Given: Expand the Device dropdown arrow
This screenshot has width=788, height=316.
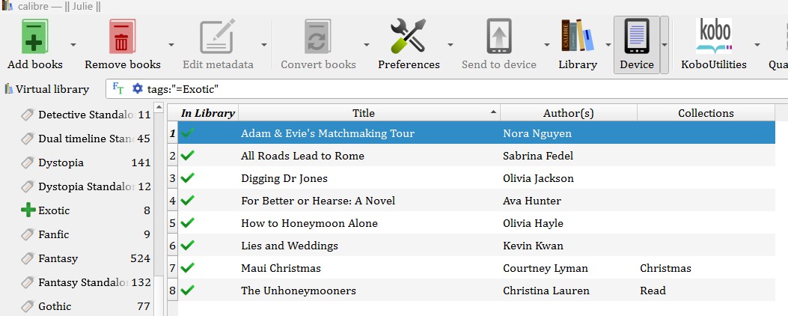Looking at the screenshot, I should pyautogui.click(x=665, y=45).
